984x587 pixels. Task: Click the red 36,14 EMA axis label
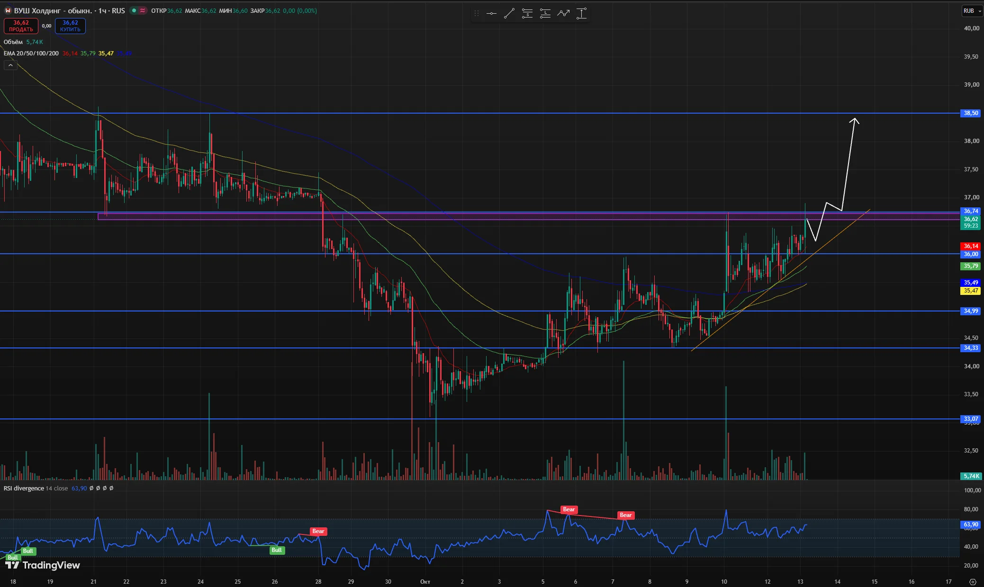tap(971, 246)
